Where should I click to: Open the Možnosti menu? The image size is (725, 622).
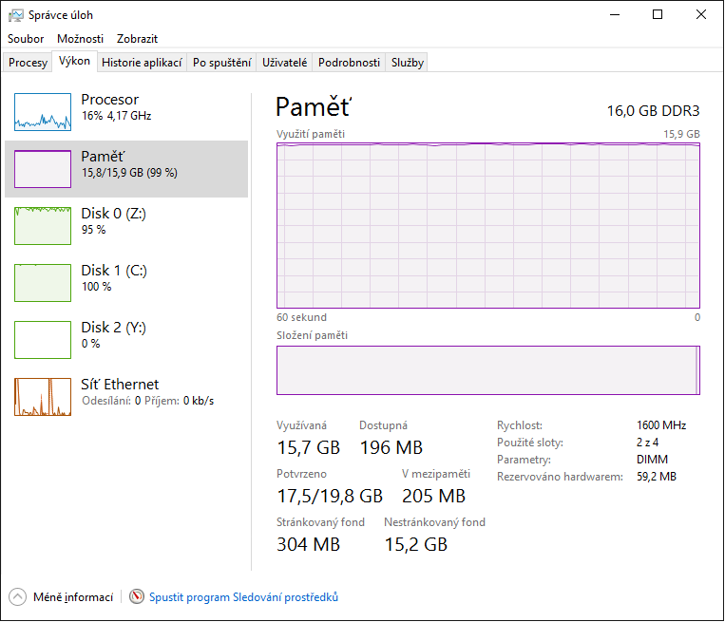point(80,39)
